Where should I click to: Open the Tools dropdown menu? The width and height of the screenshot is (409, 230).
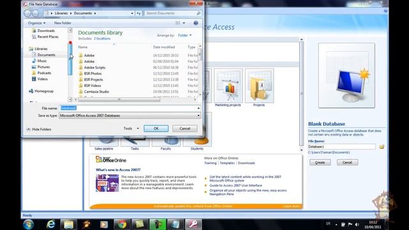point(131,128)
